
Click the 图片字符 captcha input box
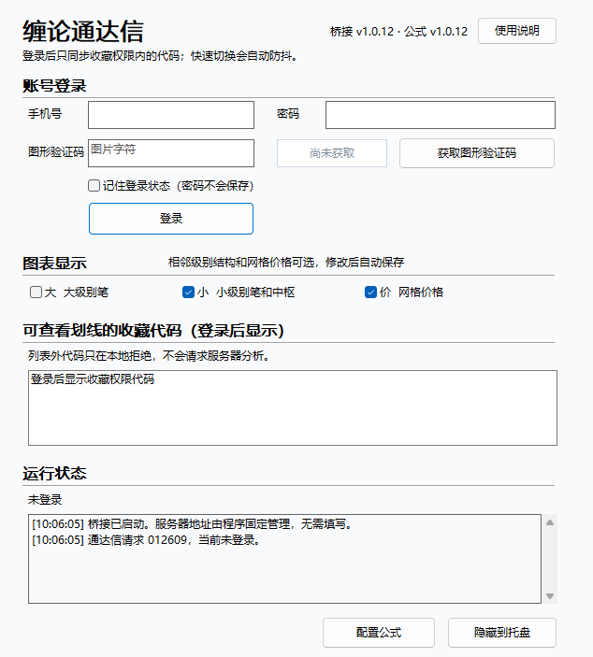(171, 153)
